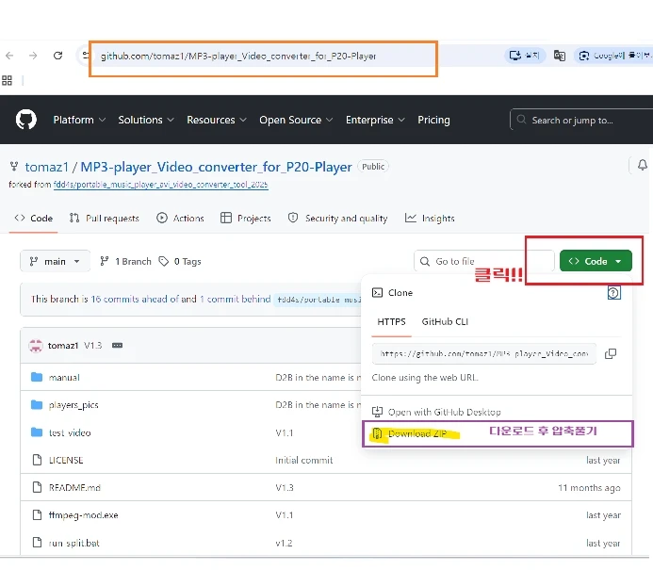The image size is (653, 570).
Task: Click the GitHub Octocat logo
Action: click(x=25, y=120)
